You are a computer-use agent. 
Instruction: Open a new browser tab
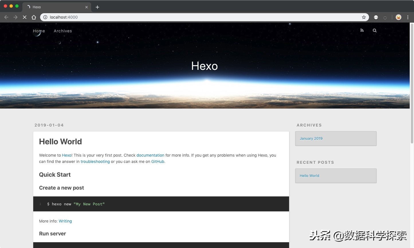pos(97,7)
